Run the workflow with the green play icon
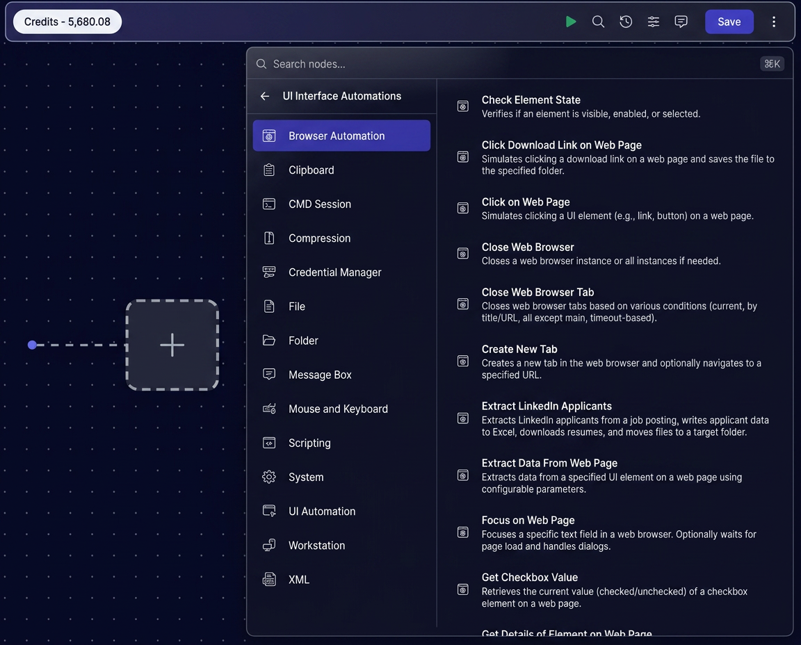The image size is (801, 645). (571, 22)
